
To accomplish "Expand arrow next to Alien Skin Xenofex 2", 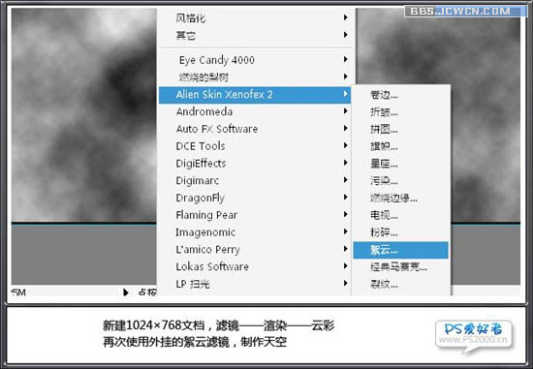I will click(345, 93).
